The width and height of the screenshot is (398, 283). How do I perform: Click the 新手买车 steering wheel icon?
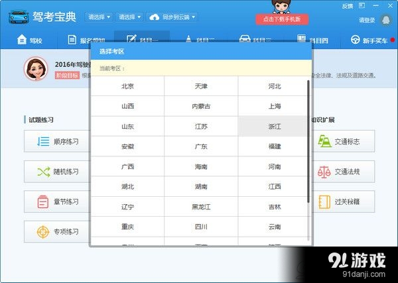(356, 40)
